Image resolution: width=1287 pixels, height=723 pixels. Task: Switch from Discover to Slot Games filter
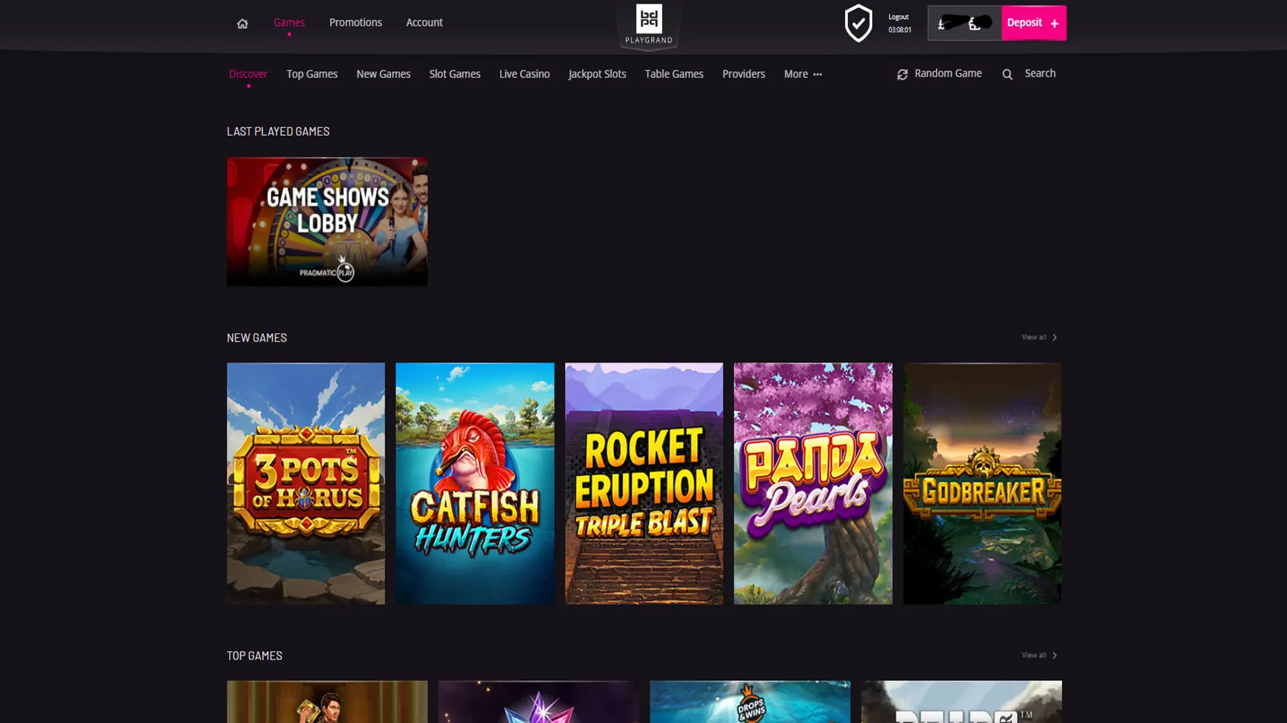point(454,74)
